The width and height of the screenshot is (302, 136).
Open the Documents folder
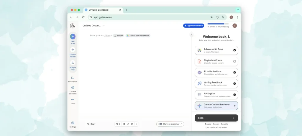click(73, 79)
